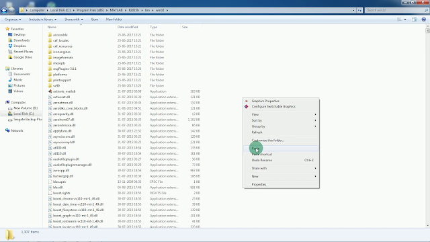Select the applyfunc.dll file icon
This screenshot has height=242, width=430.
[x=50, y=131]
